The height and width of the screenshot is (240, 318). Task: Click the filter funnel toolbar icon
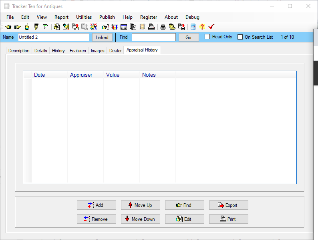45,27
